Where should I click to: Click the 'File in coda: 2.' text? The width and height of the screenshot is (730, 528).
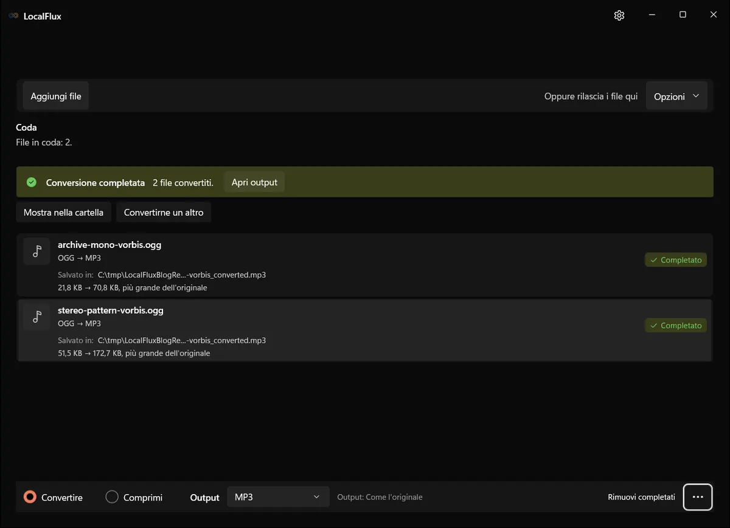point(44,142)
